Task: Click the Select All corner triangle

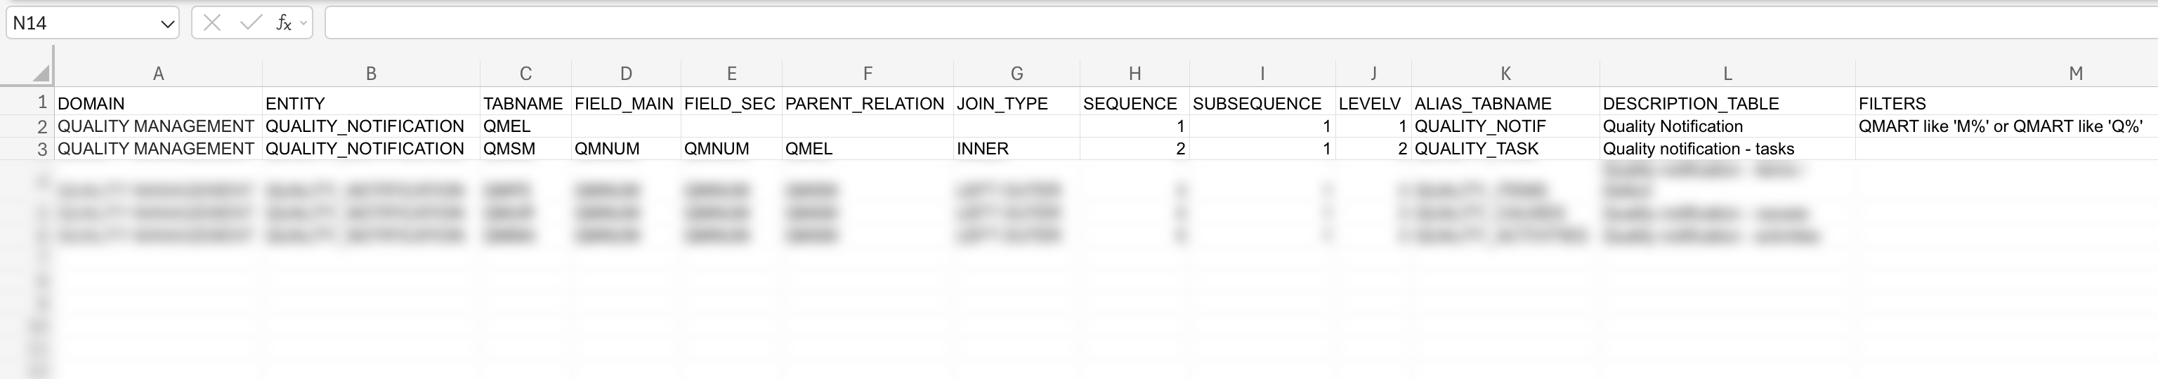Action: point(40,74)
